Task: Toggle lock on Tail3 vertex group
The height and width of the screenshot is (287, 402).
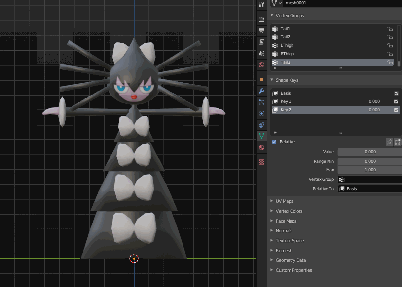Action: tap(390, 62)
